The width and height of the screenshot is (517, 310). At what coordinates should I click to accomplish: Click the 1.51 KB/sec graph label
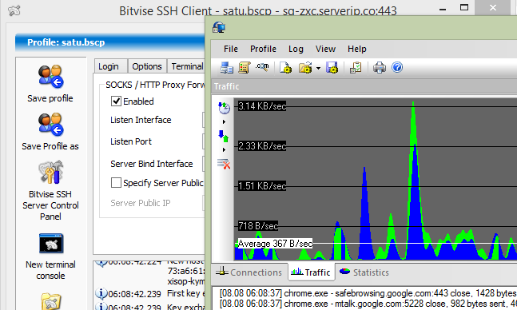[262, 186]
